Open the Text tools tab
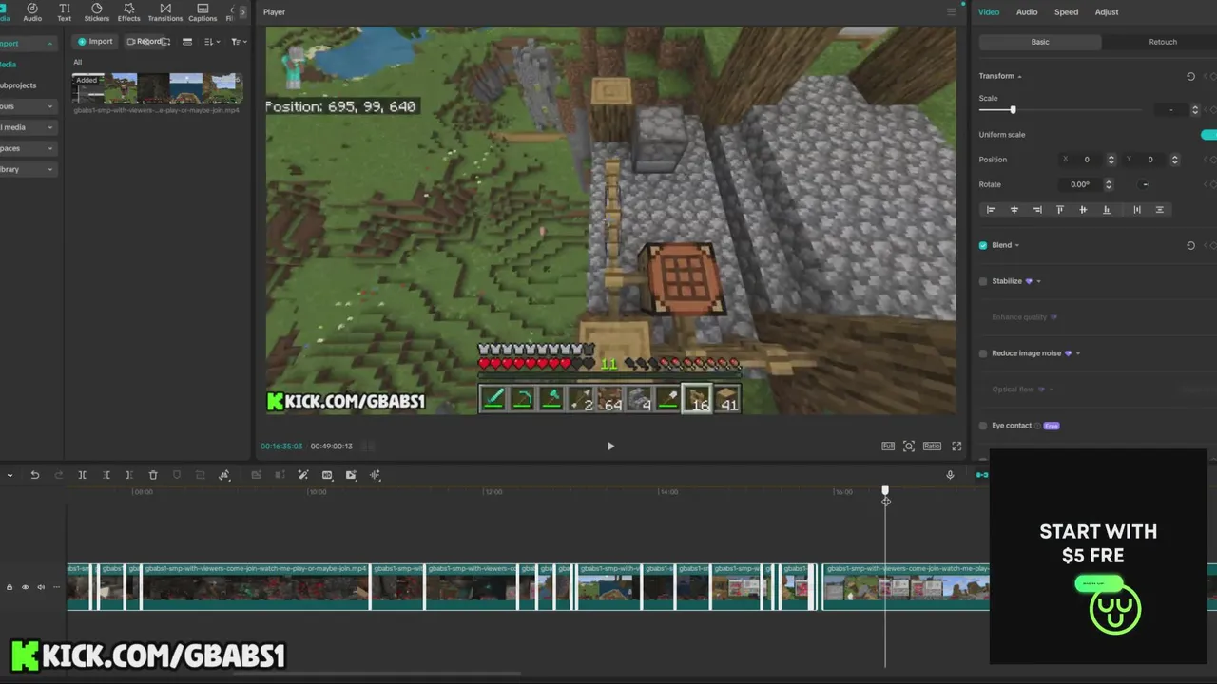Viewport: 1217px width, 684px height. (64, 12)
